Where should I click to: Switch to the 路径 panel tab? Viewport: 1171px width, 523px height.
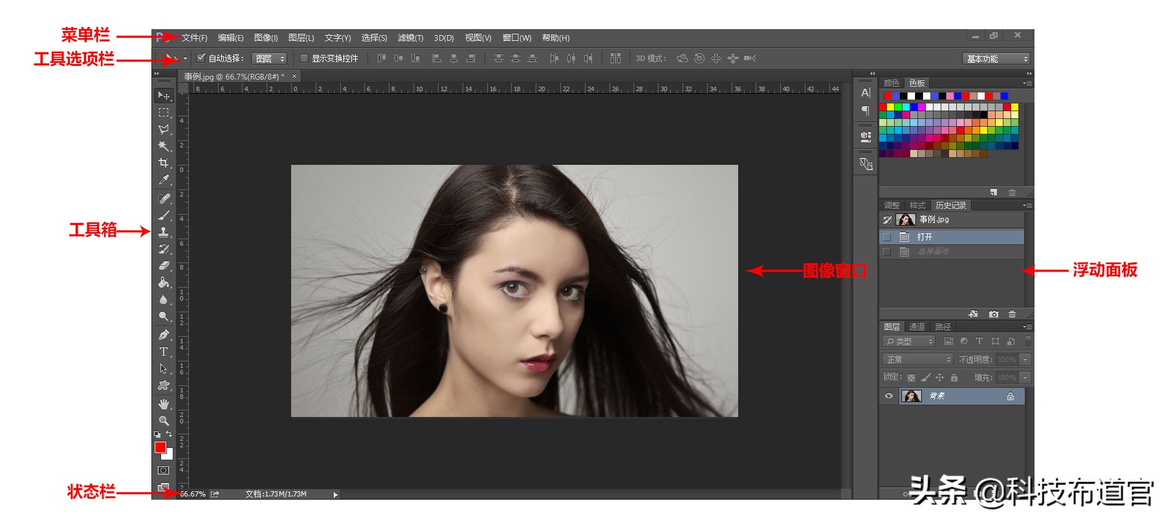[x=943, y=327]
